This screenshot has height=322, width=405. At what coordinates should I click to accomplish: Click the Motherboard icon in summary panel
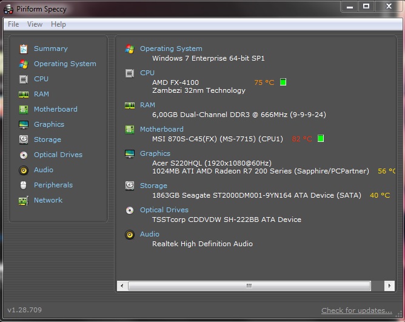coord(130,130)
